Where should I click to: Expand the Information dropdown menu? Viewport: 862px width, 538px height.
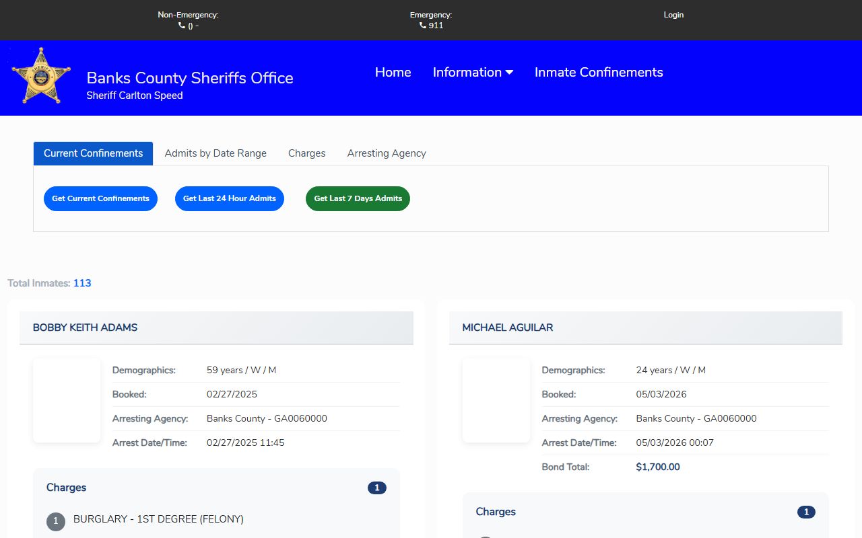click(x=473, y=72)
